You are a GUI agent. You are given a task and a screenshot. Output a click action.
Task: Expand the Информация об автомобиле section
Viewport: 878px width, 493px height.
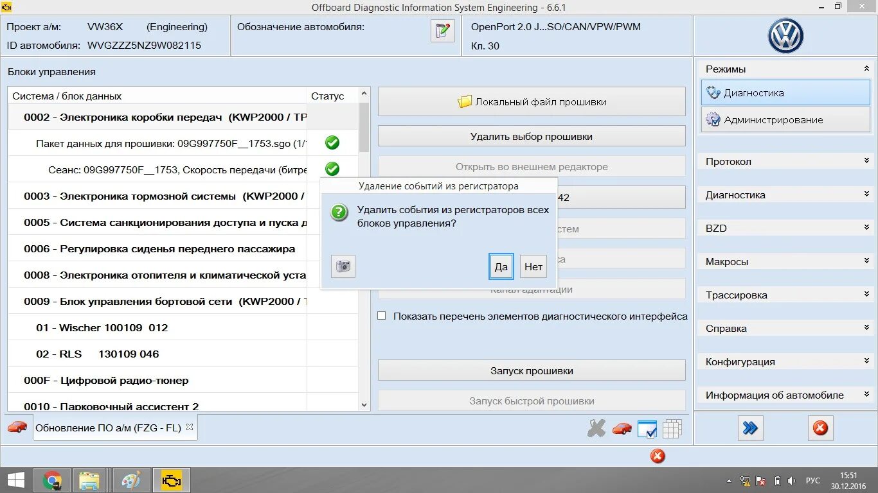866,395
